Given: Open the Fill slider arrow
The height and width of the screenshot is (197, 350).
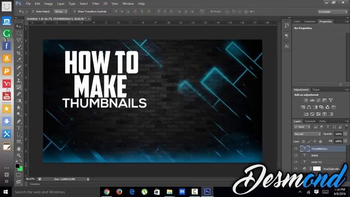Looking at the screenshot, I should click(x=346, y=141).
